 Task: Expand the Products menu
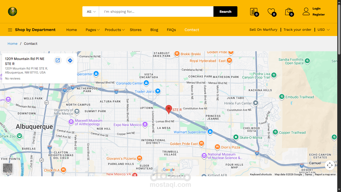point(115,30)
